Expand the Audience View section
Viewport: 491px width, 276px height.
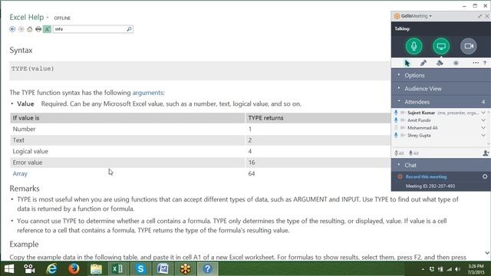[441, 89]
